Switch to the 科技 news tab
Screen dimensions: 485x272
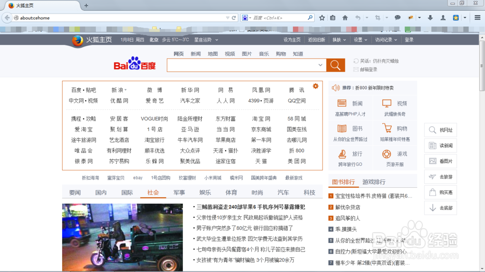tap(309, 193)
